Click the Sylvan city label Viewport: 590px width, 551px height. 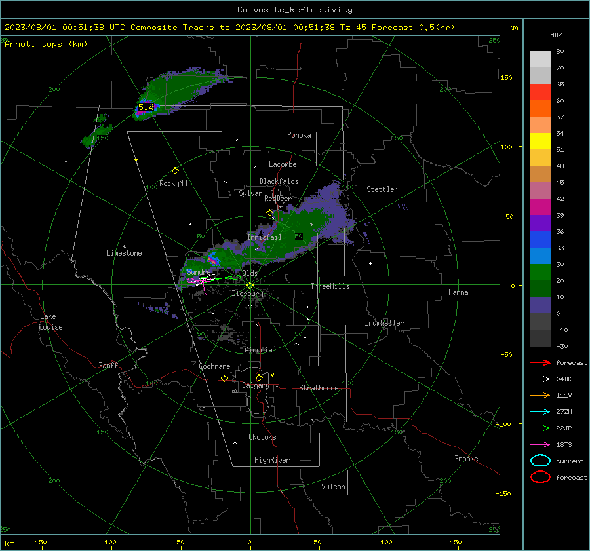tap(250, 193)
